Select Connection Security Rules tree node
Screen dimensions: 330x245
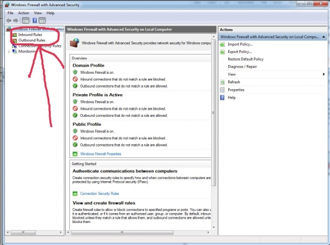pos(40,46)
